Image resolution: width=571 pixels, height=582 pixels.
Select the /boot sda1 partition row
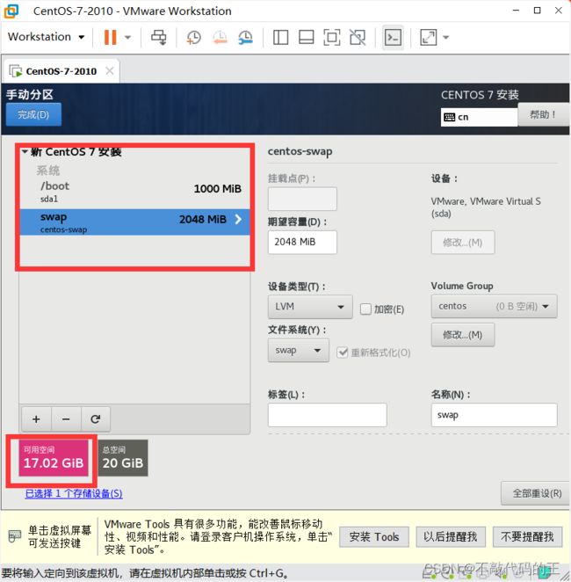click(134, 192)
